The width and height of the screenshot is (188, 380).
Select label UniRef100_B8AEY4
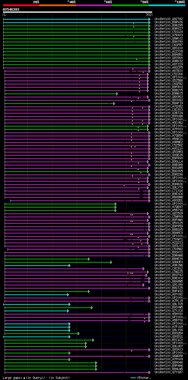tap(169, 259)
